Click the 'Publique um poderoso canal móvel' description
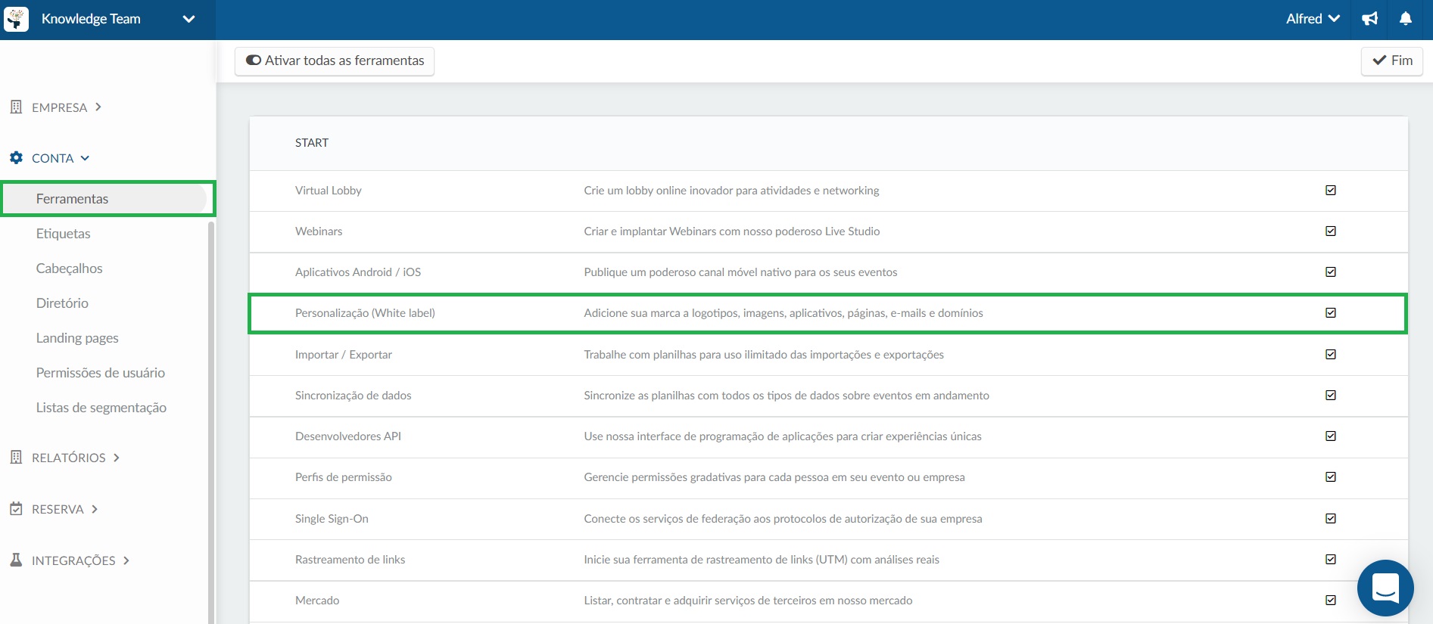This screenshot has height=624, width=1433. coord(740,272)
